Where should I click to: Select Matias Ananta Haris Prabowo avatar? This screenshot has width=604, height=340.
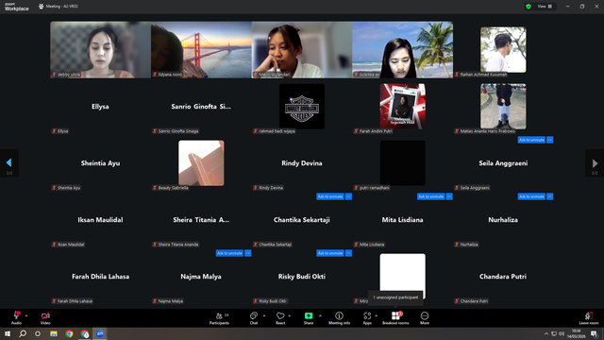503,107
